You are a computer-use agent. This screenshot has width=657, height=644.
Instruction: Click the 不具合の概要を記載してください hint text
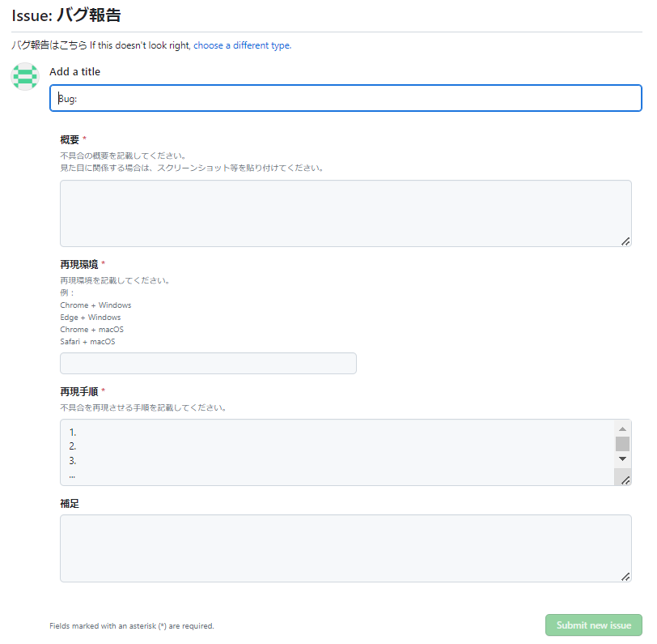coord(123,156)
